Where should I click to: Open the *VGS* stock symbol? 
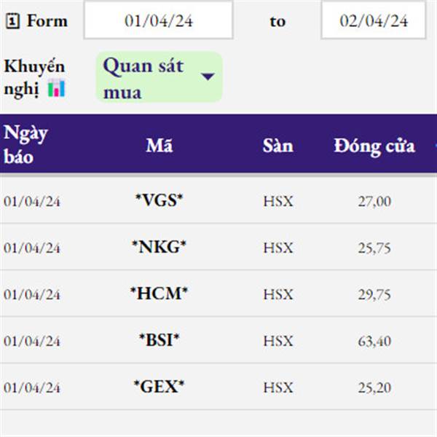tap(159, 200)
